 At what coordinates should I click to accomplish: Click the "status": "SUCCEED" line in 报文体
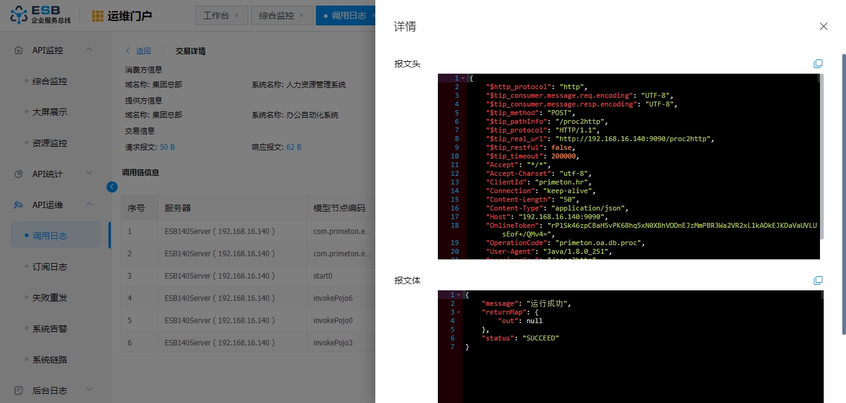[520, 339]
